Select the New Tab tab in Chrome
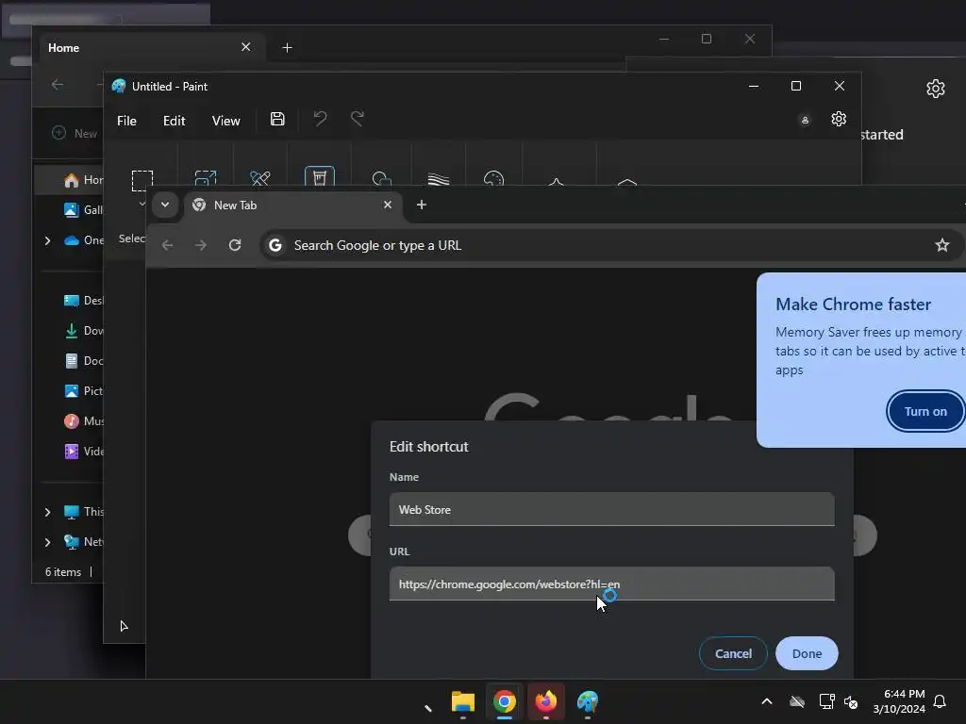Image resolution: width=966 pixels, height=724 pixels. pyautogui.click(x=294, y=205)
